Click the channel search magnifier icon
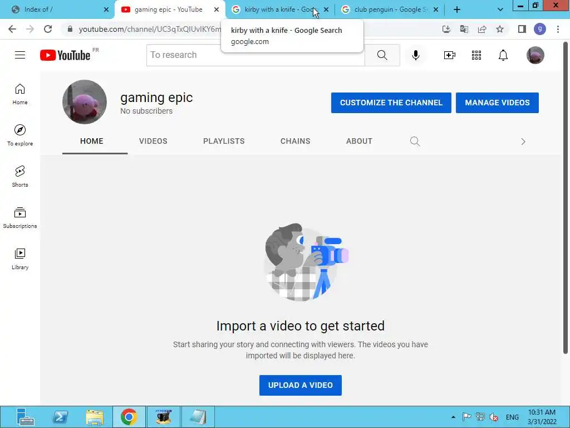The image size is (570, 428). 415,141
